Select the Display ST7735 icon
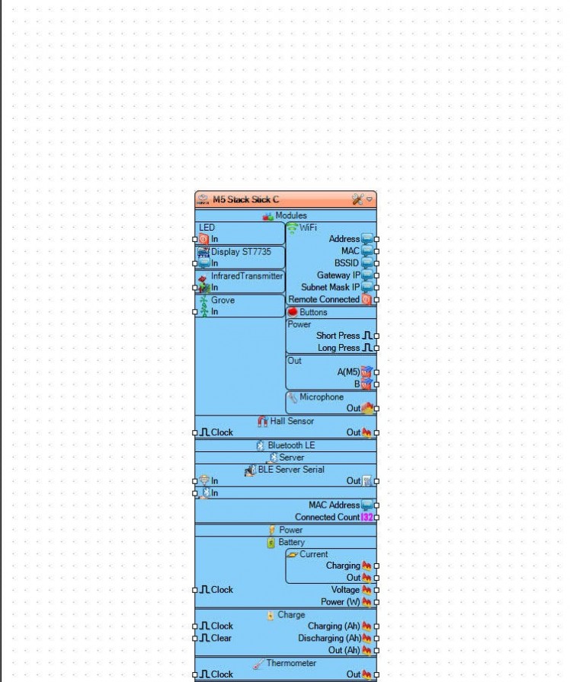This screenshot has width=570, height=682. coord(203,252)
